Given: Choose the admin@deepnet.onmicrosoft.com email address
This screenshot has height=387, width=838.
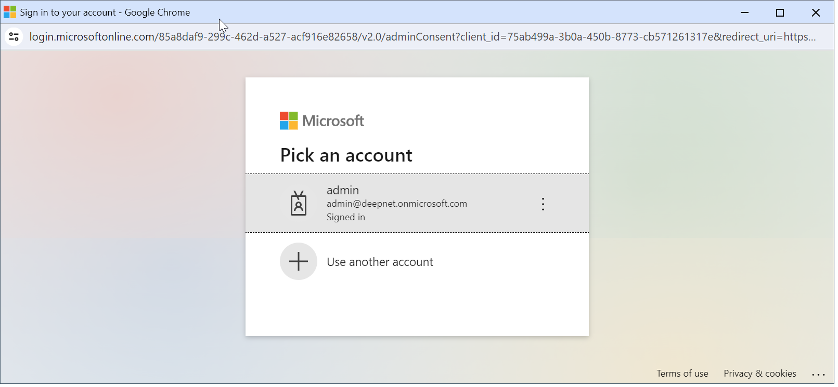Looking at the screenshot, I should click(396, 204).
